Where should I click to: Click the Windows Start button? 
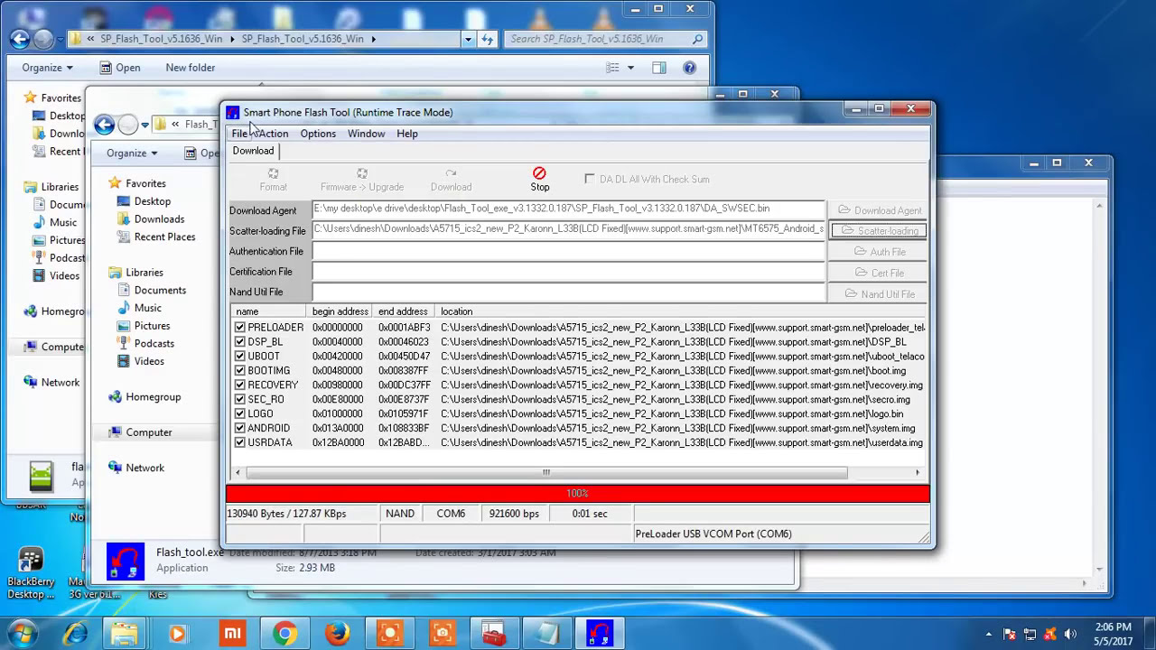pos(22,633)
